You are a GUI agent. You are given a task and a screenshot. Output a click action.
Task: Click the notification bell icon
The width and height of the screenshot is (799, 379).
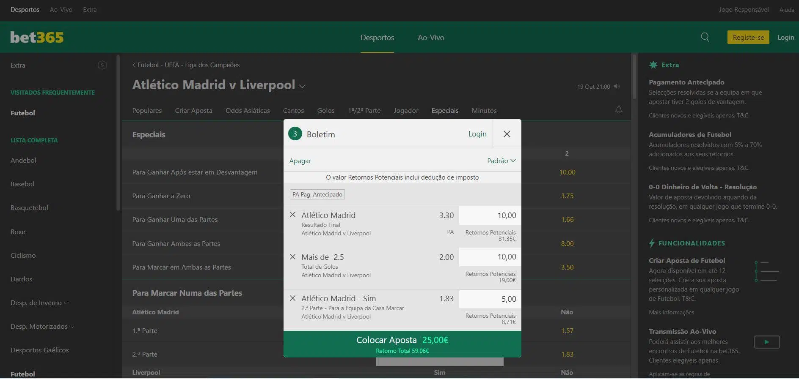619,110
